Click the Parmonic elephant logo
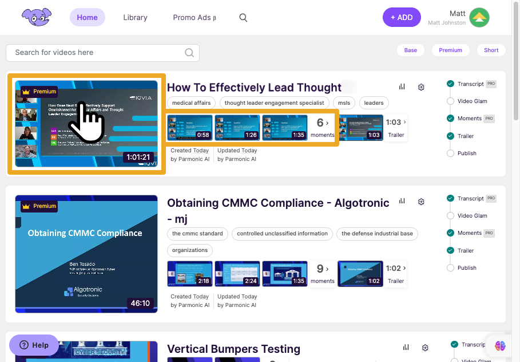Viewport: 520px width, 362px height. (x=37, y=17)
